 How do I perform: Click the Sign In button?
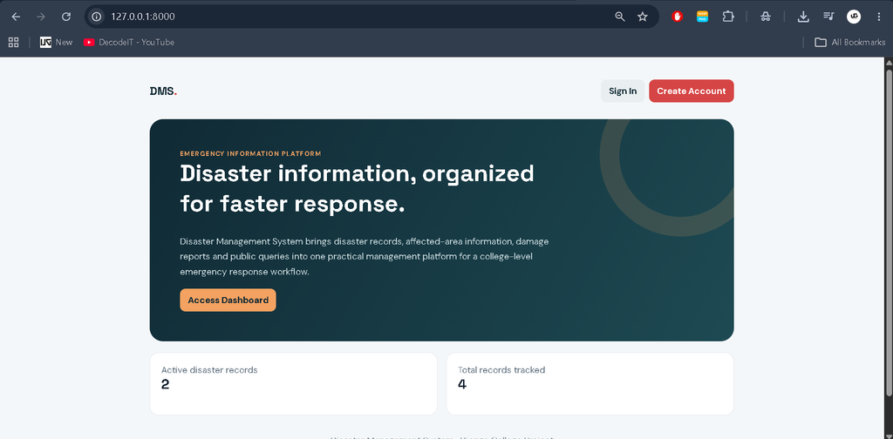(x=623, y=91)
